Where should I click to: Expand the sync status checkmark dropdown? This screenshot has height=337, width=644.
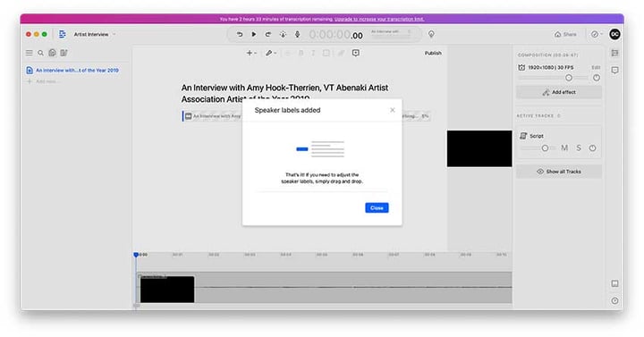coord(597,35)
